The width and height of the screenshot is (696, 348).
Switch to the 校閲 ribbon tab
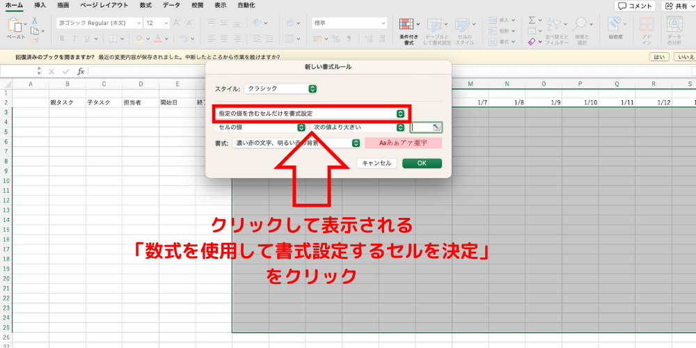(x=197, y=6)
